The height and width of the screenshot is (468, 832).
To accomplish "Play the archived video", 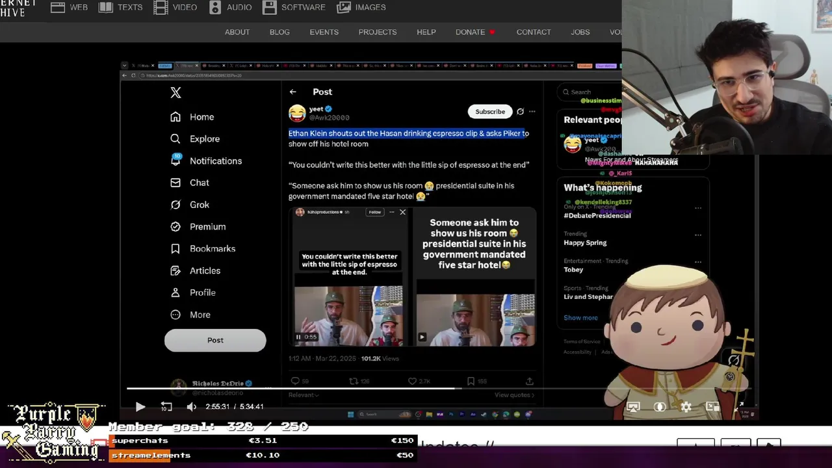I will click(140, 407).
